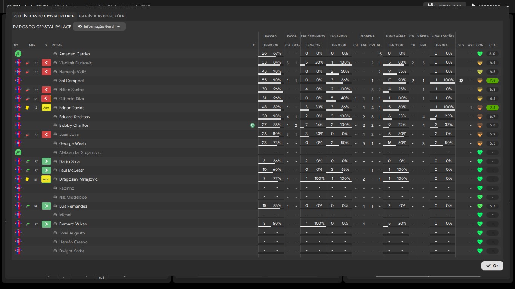Click the Finalização column group header
The image size is (515, 289).
(x=443, y=36)
